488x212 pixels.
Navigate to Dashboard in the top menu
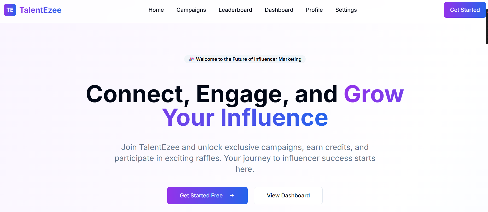pos(279,10)
